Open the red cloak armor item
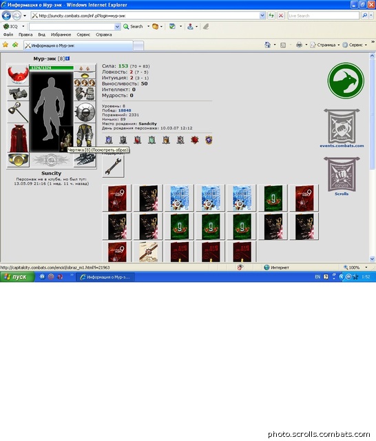This screenshot has height=441, width=376. click(18, 138)
